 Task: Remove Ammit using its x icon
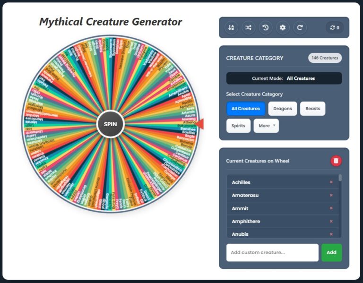coord(331,208)
